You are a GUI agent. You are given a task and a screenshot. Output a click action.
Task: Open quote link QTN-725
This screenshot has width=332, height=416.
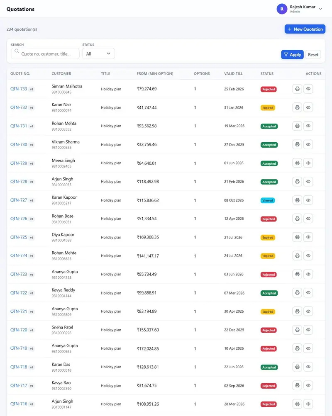point(19,237)
